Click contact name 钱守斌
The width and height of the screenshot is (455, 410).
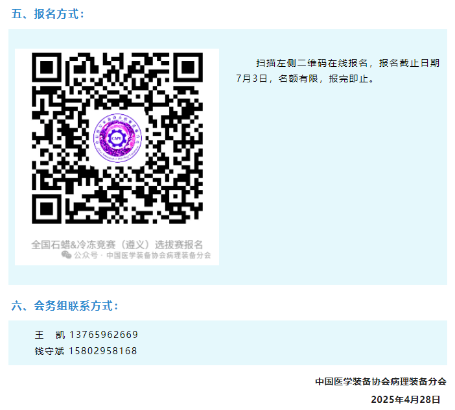pos(49,351)
